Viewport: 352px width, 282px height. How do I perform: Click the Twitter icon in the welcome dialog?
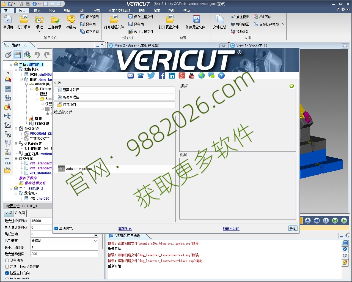151,75
